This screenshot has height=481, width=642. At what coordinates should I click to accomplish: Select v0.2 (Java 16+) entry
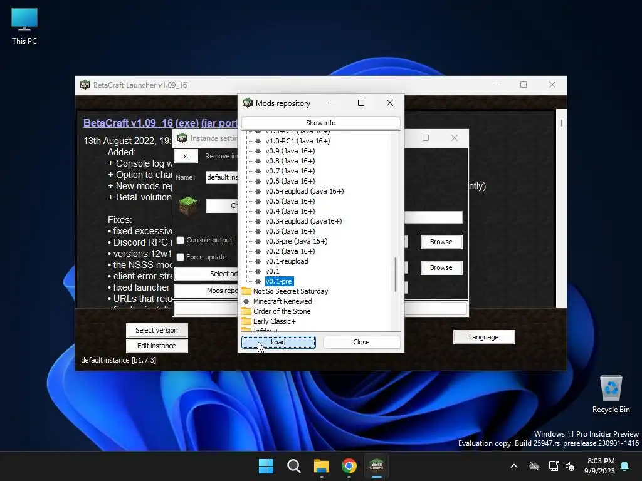290,251
